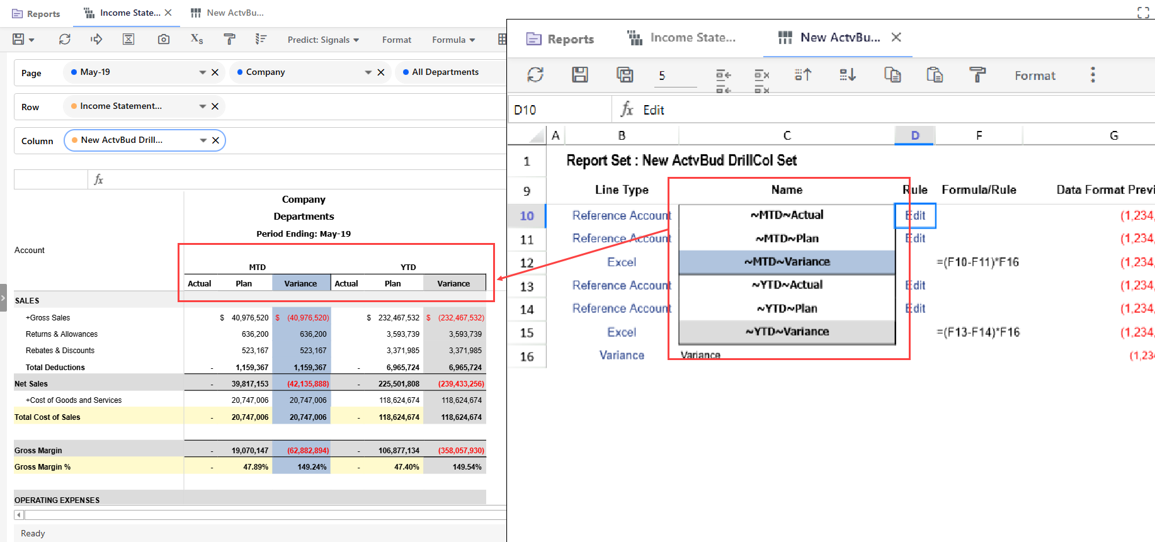Screen dimensions: 1155x542
Task: Expand the Company page dropdown
Action: click(x=368, y=72)
